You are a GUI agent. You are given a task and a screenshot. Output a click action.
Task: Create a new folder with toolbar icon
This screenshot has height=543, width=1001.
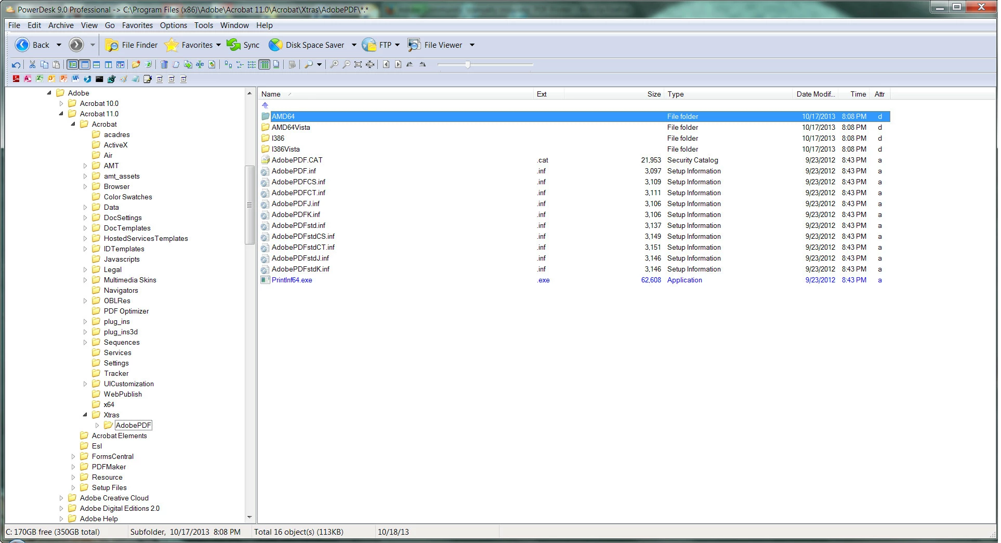click(136, 64)
